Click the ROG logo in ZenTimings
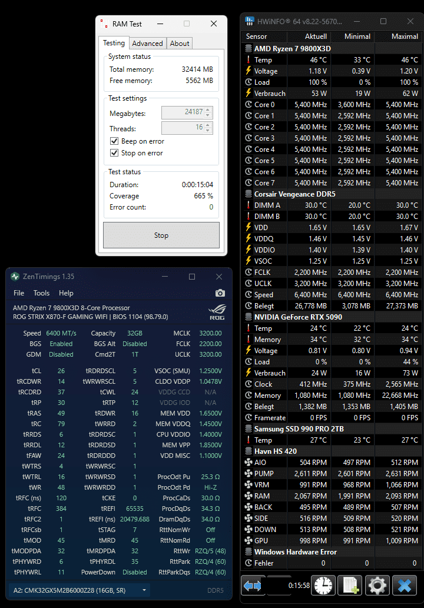This screenshot has height=608, width=424. (x=217, y=313)
